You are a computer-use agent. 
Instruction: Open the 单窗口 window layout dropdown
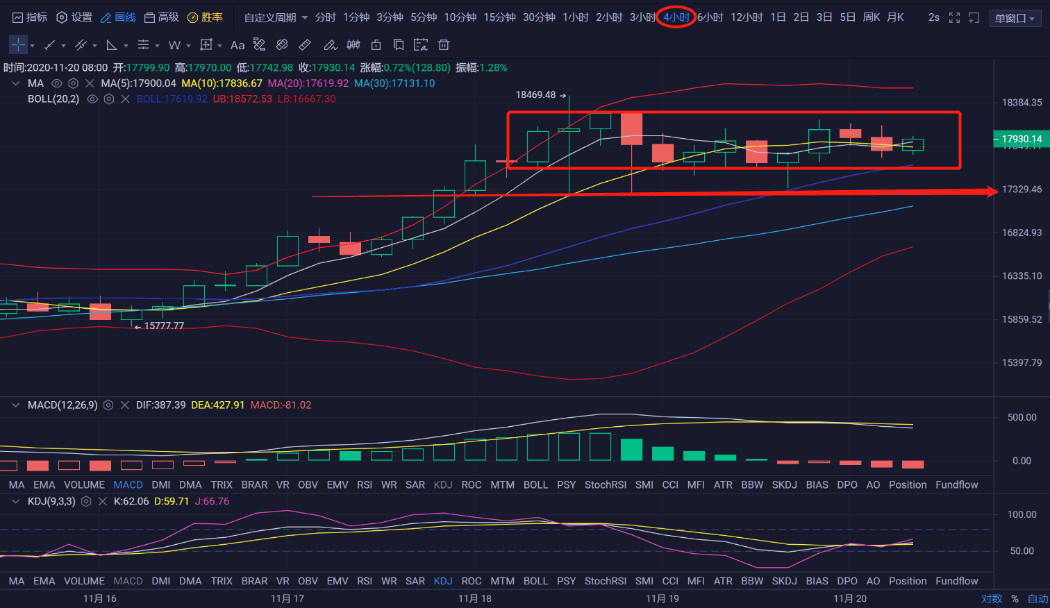click(1015, 18)
